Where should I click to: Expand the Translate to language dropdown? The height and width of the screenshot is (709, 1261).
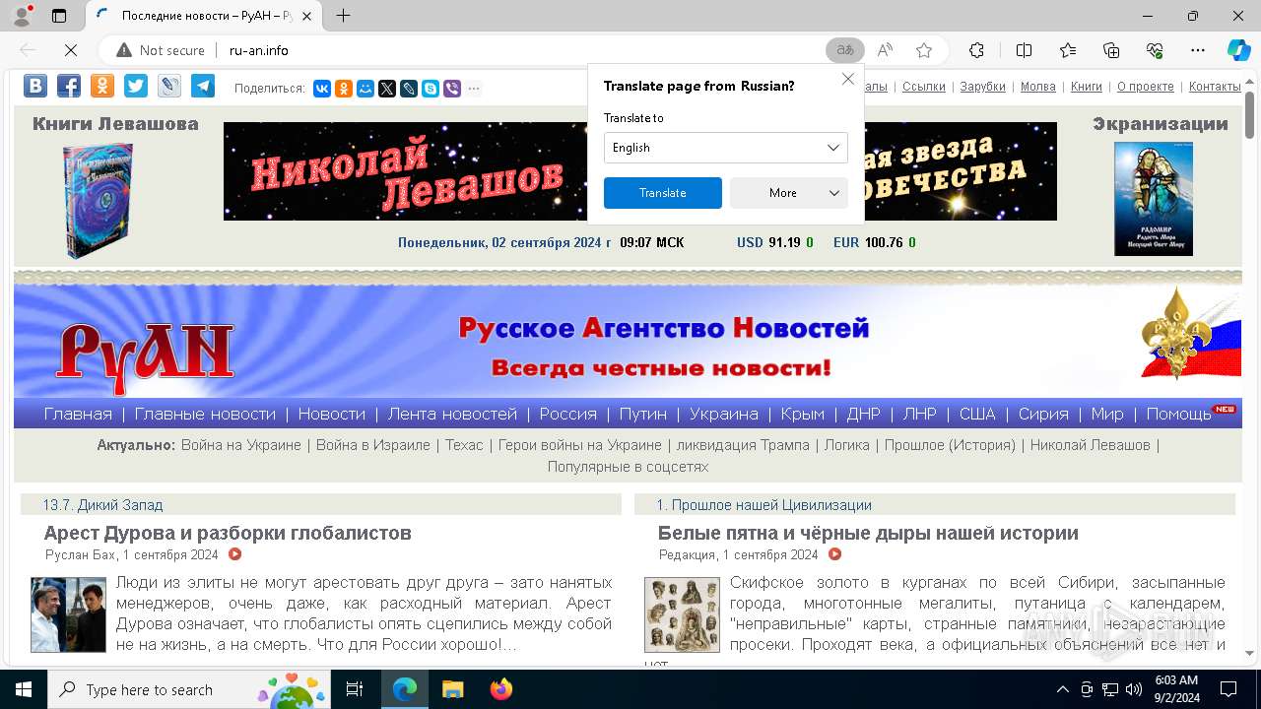tap(726, 148)
